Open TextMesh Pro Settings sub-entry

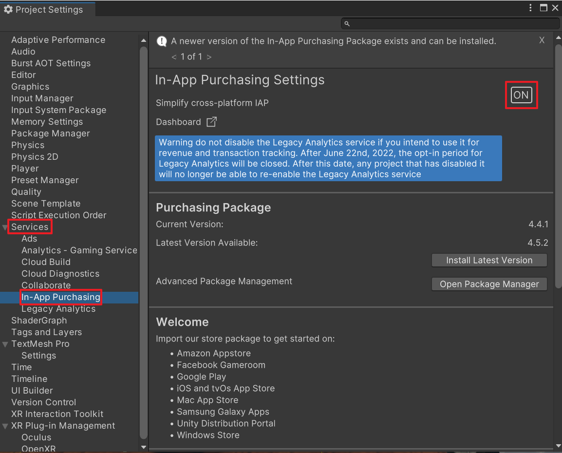tap(38, 356)
